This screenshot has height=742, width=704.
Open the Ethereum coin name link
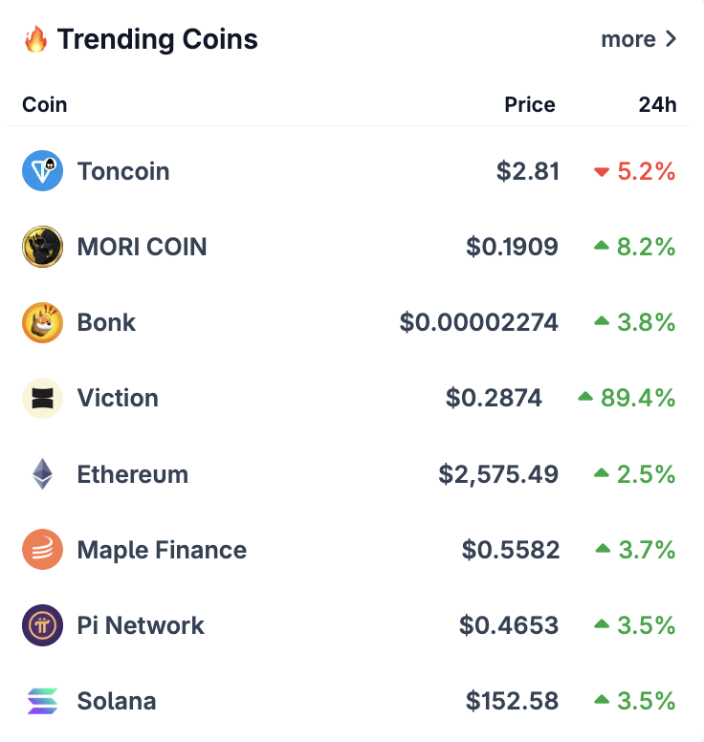[133, 474]
